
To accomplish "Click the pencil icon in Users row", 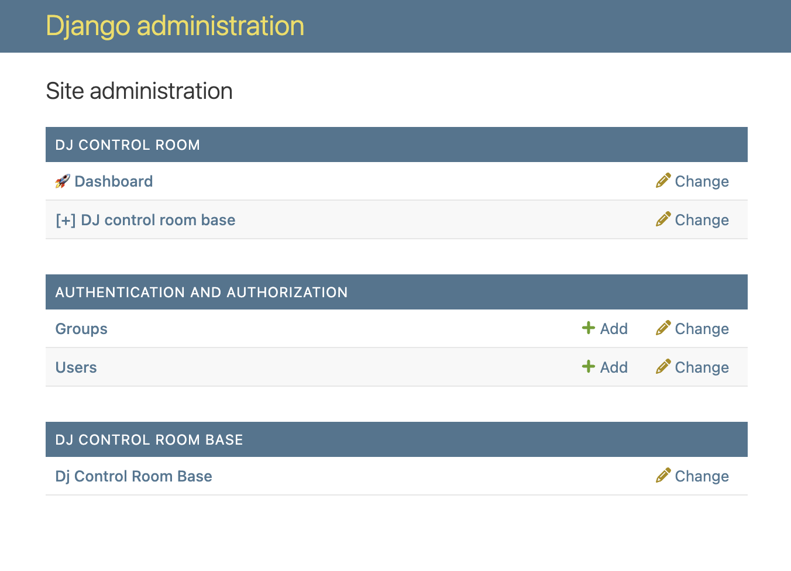I will click(663, 367).
